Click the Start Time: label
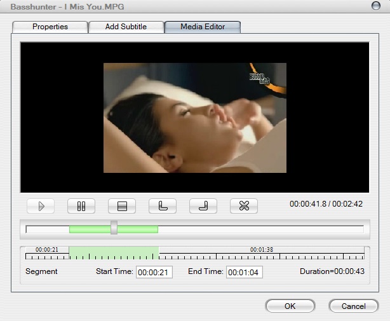This screenshot has width=390, height=321. tap(114, 271)
